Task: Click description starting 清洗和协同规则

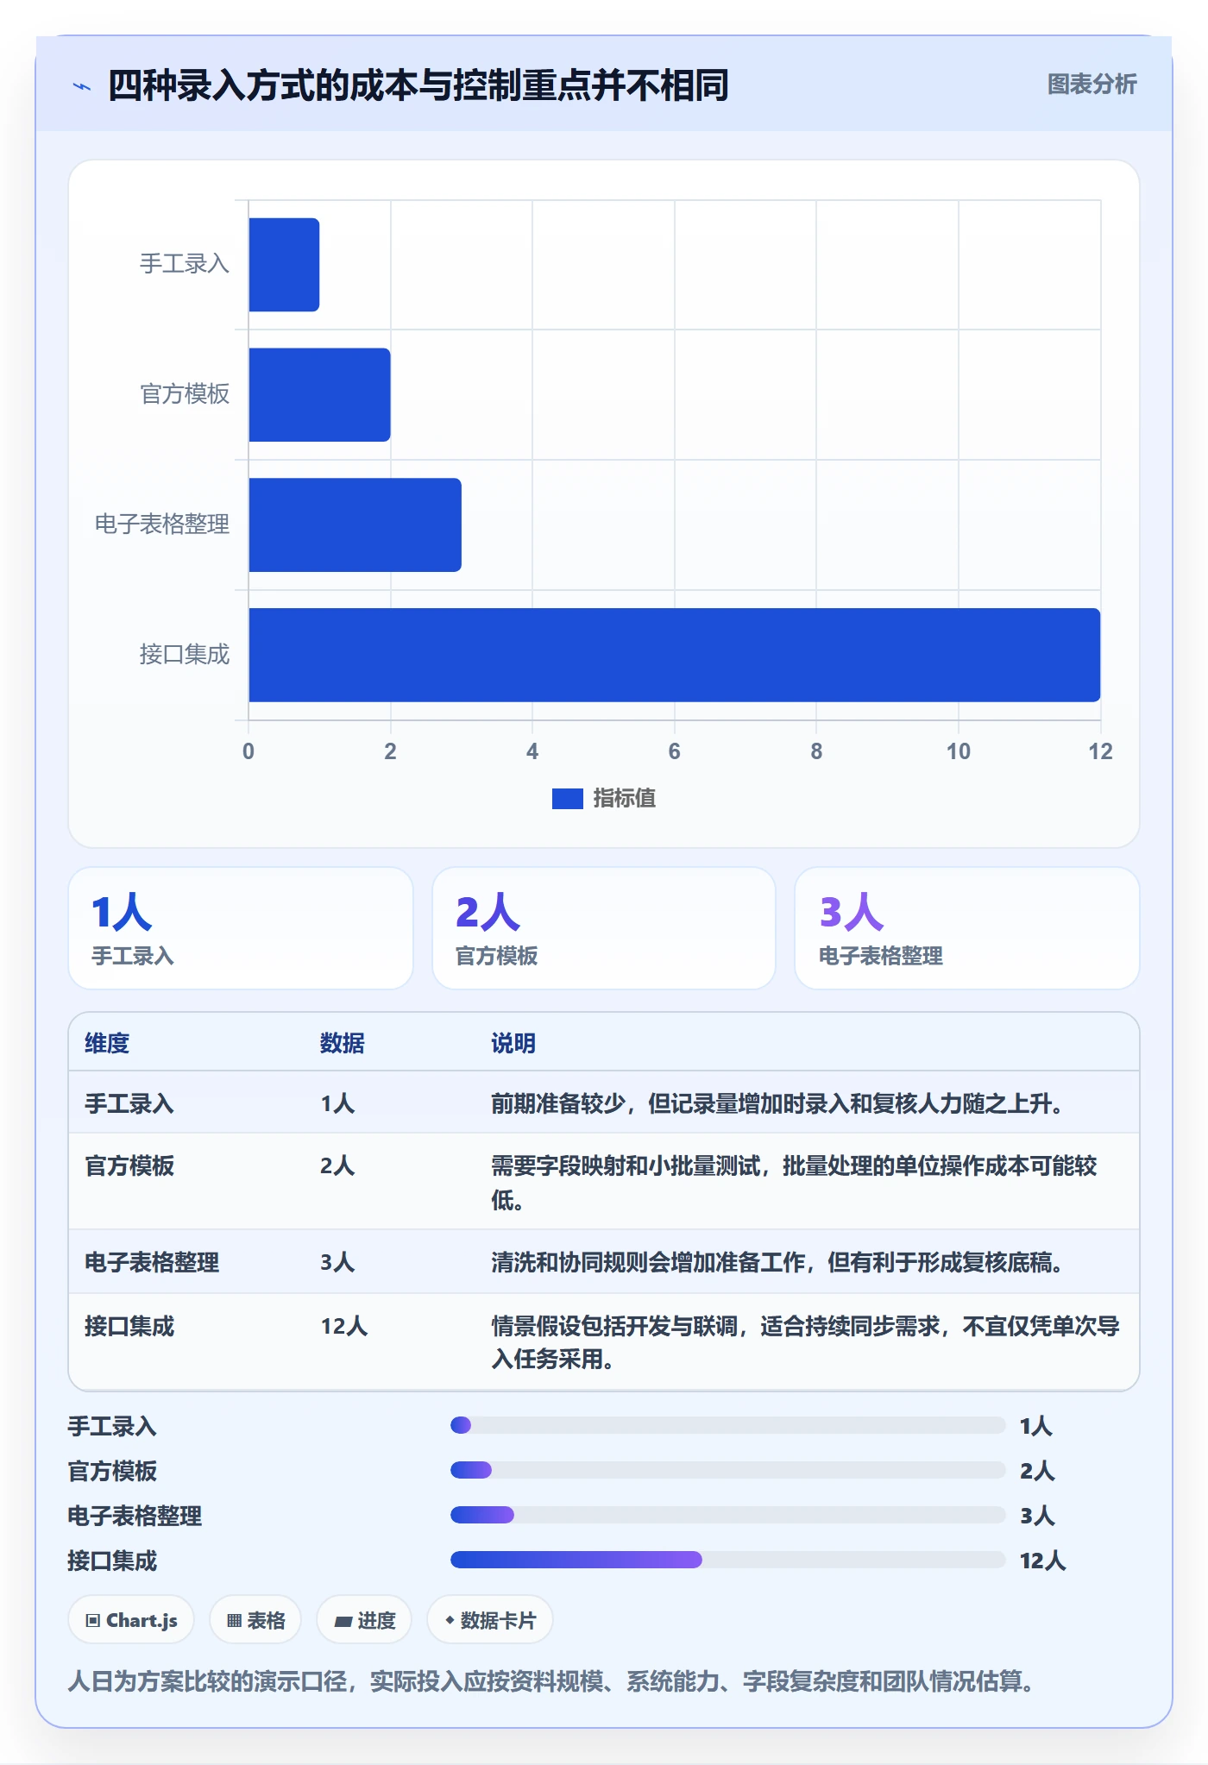Action: coord(777,1262)
